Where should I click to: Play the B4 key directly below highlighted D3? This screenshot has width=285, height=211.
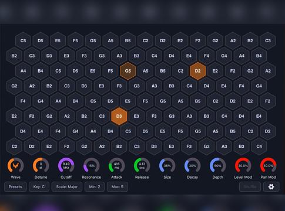click(x=110, y=131)
